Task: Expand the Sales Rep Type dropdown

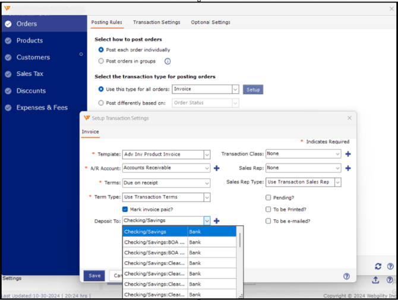Action: pyautogui.click(x=337, y=182)
